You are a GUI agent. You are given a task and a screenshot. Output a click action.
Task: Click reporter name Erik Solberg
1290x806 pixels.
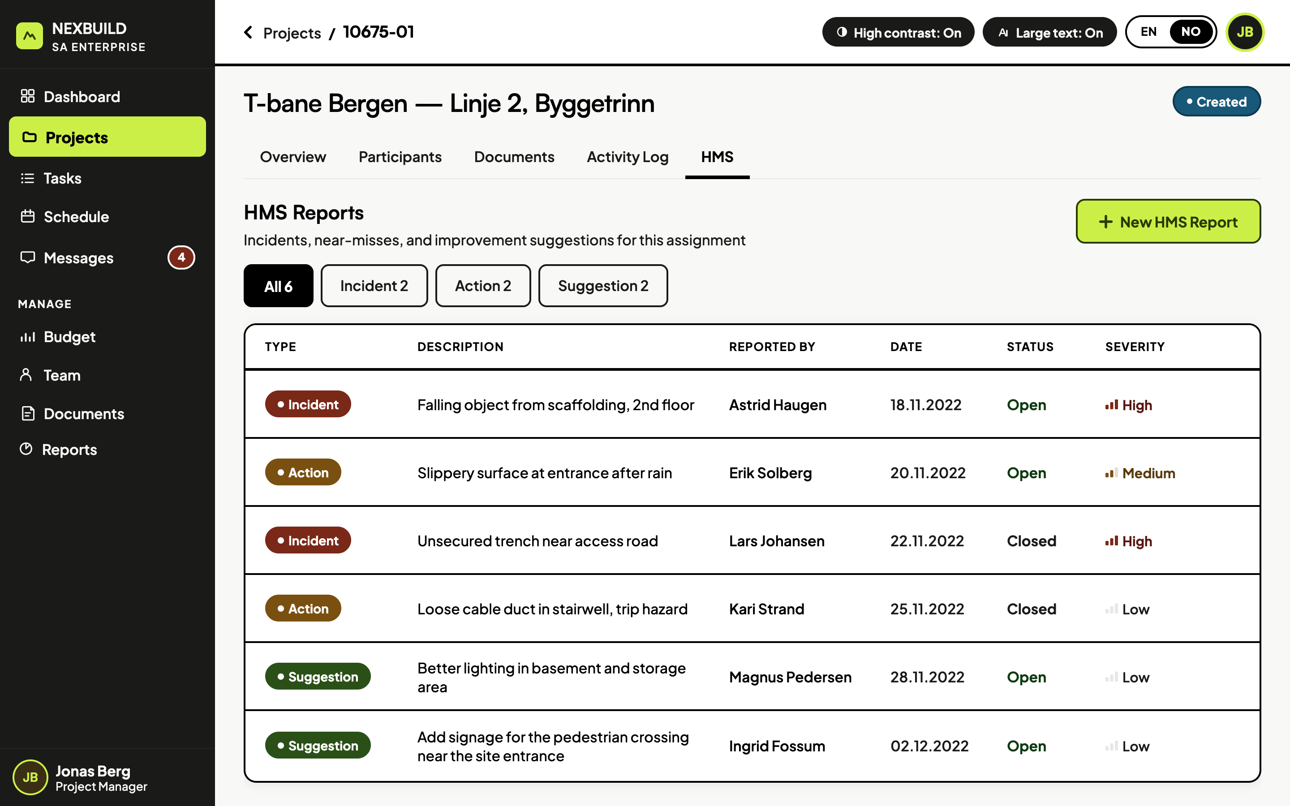tap(770, 473)
